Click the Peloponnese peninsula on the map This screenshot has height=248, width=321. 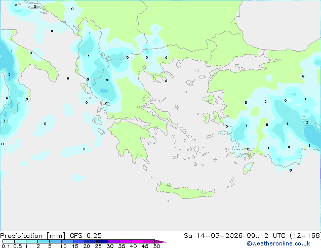pyautogui.click(x=131, y=140)
